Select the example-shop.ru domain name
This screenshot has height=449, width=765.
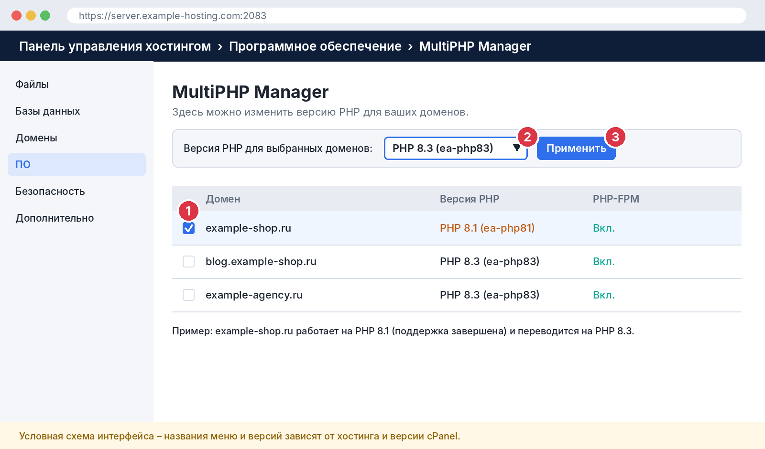[x=248, y=228]
